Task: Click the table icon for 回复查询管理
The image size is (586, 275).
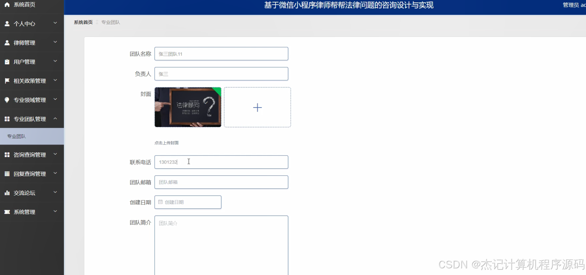Action: [7, 174]
